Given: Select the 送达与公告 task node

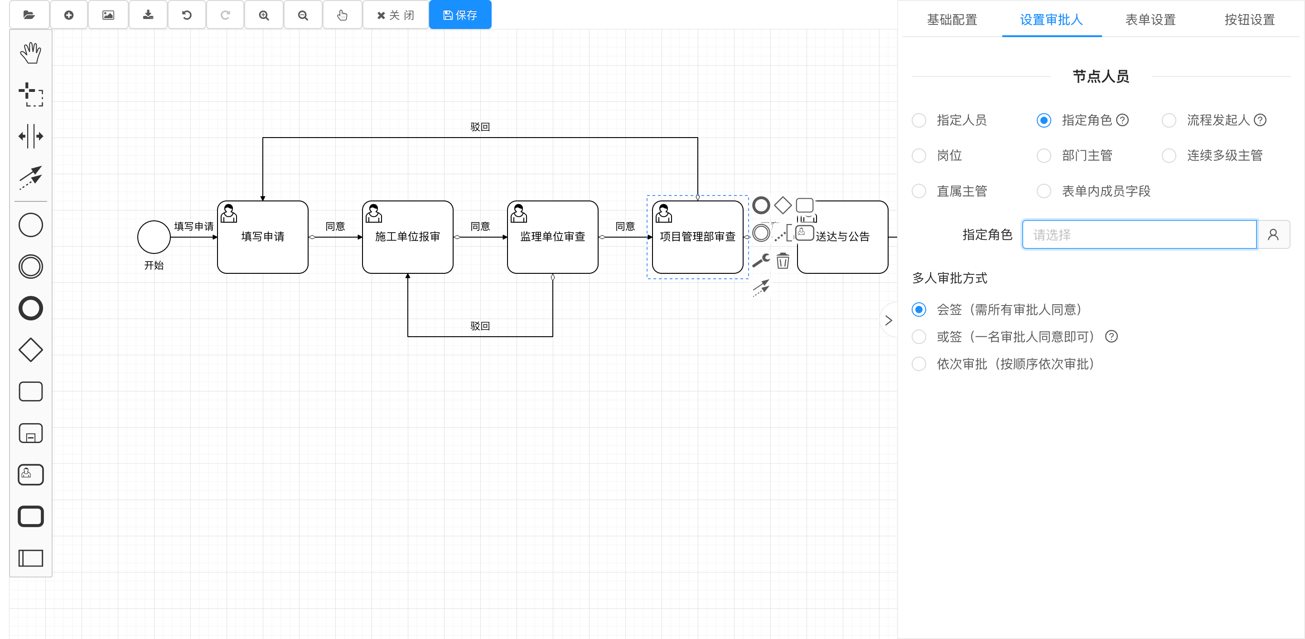Looking at the screenshot, I should [842, 237].
